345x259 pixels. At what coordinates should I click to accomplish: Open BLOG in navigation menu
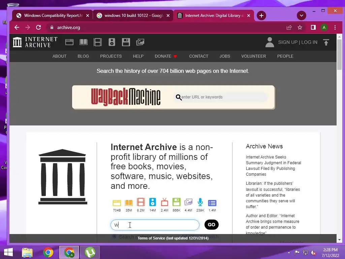tap(83, 56)
